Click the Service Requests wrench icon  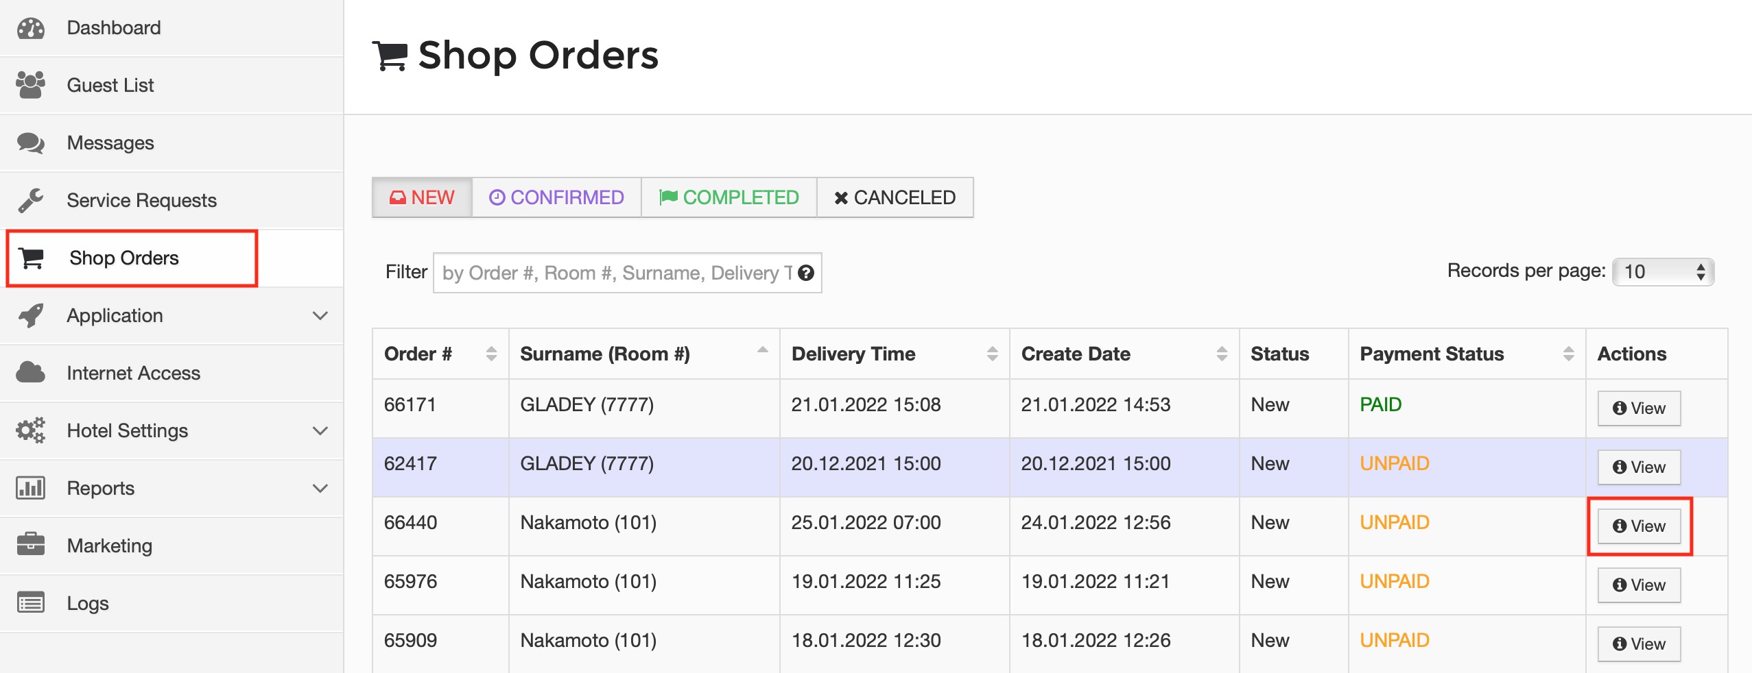[x=31, y=200]
